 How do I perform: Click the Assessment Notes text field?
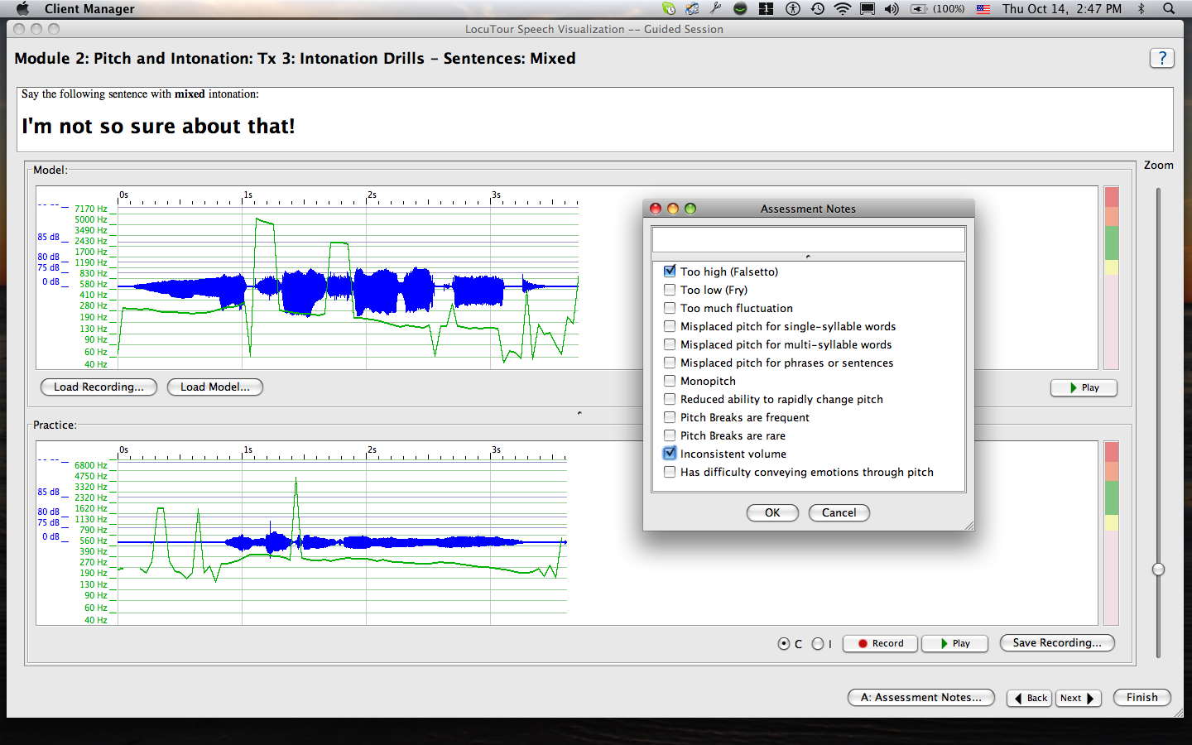point(808,239)
